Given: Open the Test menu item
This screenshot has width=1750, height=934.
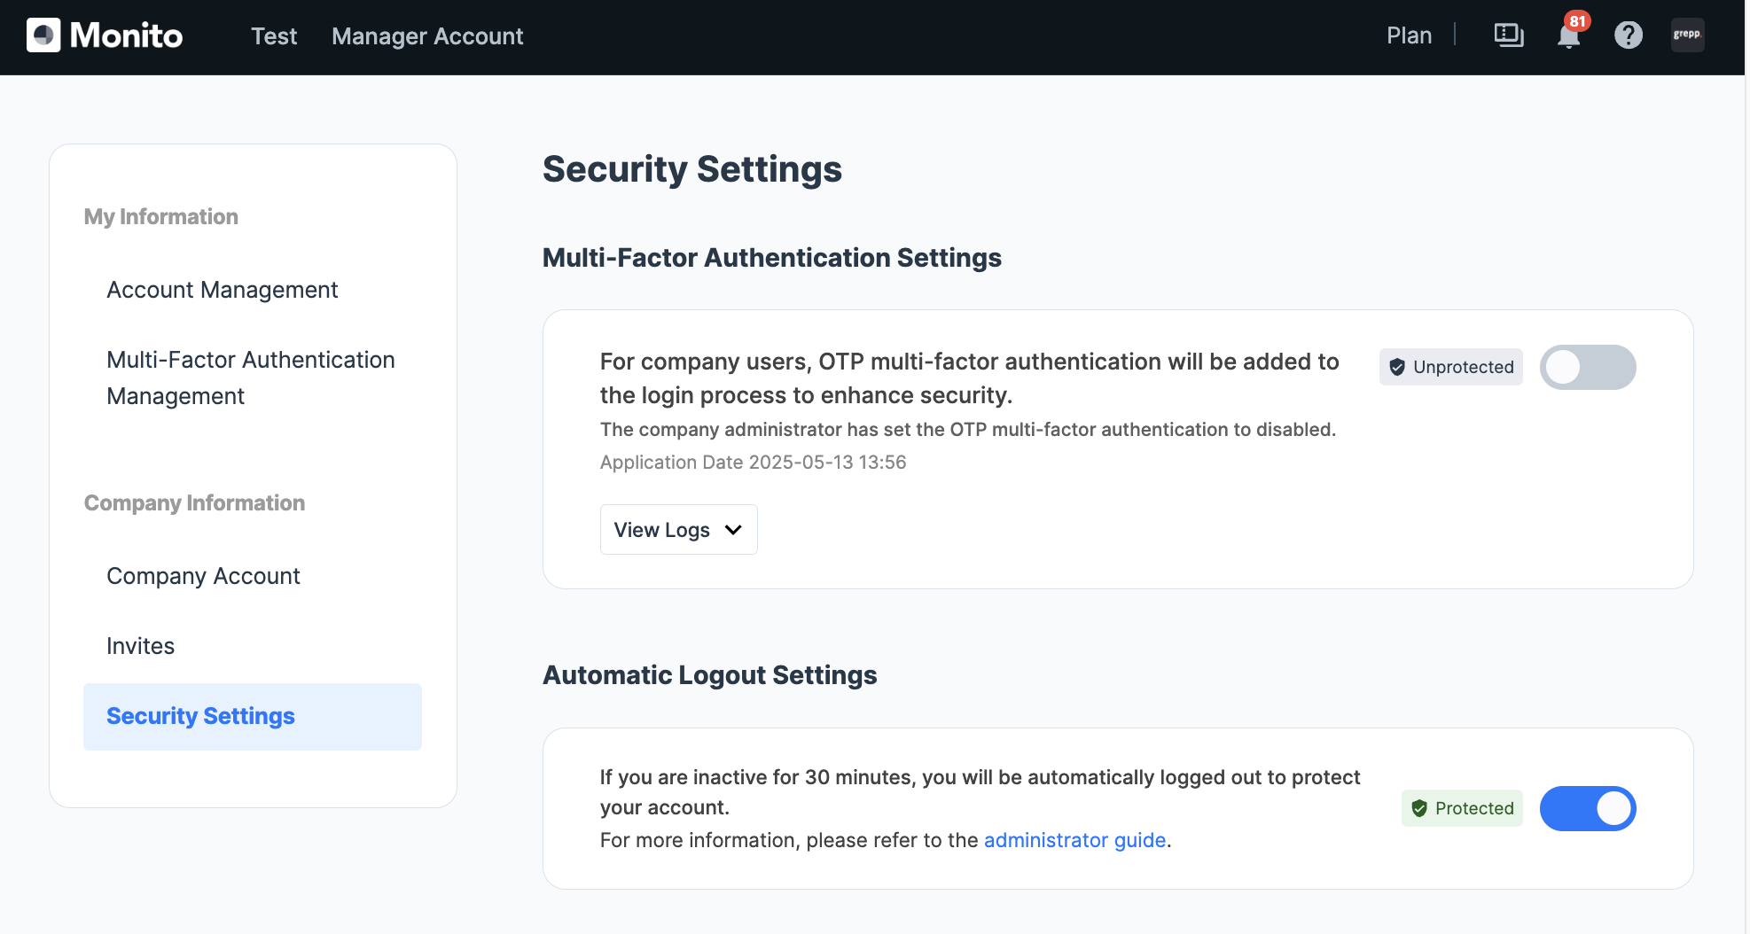Looking at the screenshot, I should click(x=273, y=36).
